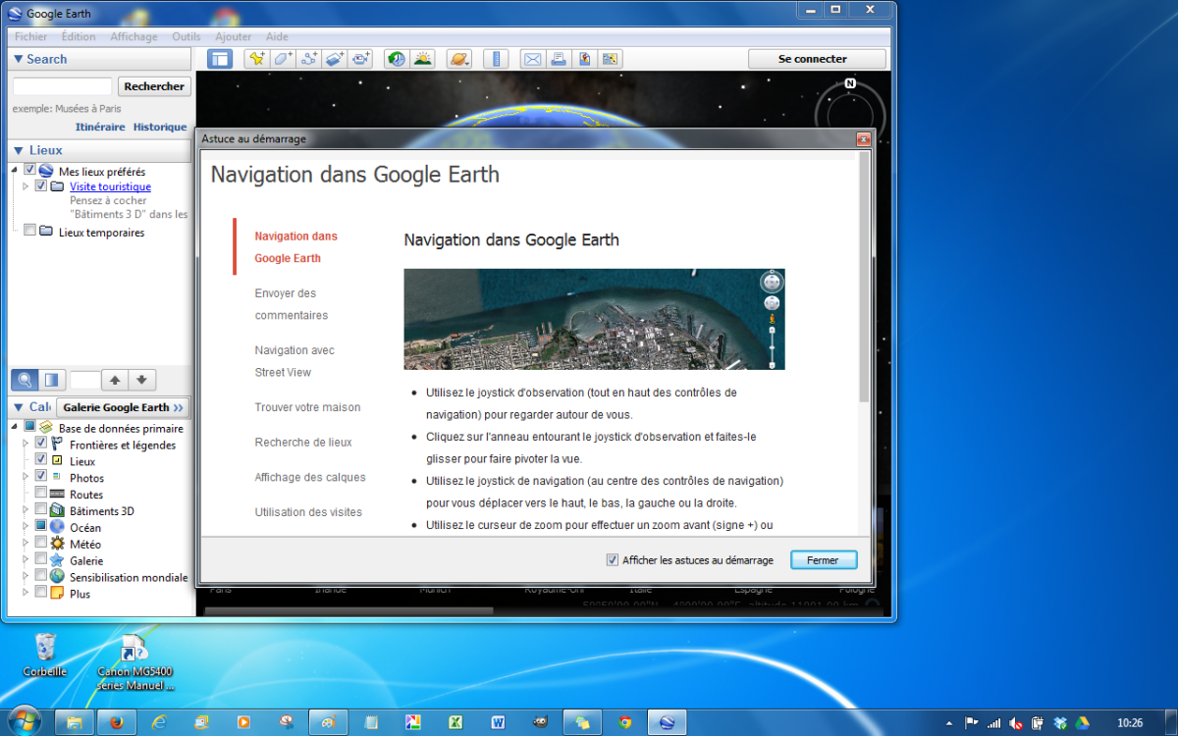Collapse the Lieux panel header triangle
Viewport: 1178px width, 736px height.
coord(18,150)
